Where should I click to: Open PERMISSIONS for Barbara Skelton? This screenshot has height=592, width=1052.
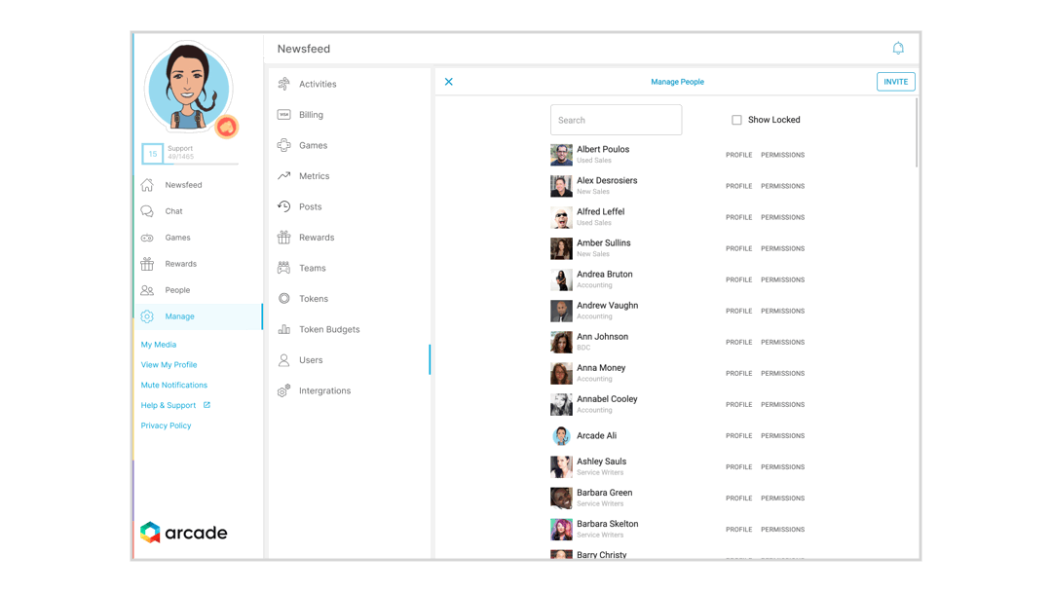click(x=782, y=530)
